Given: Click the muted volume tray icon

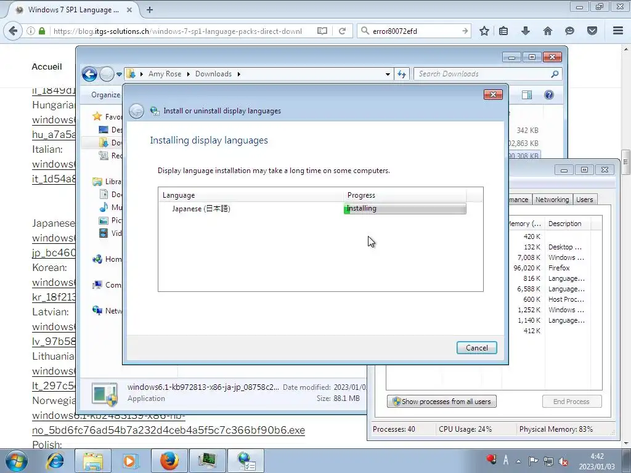Looking at the screenshot, I should tap(563, 461).
